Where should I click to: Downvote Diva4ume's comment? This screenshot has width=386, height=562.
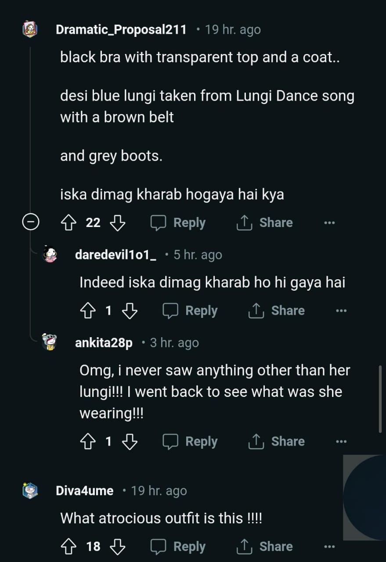click(x=117, y=547)
